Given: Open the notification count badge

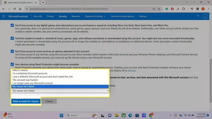Looking at the screenshot, I should tap(208, 115).
